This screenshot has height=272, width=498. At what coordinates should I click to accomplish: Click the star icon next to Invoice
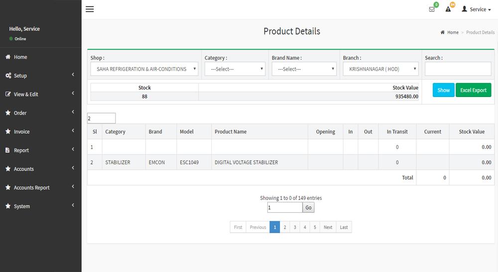8,131
